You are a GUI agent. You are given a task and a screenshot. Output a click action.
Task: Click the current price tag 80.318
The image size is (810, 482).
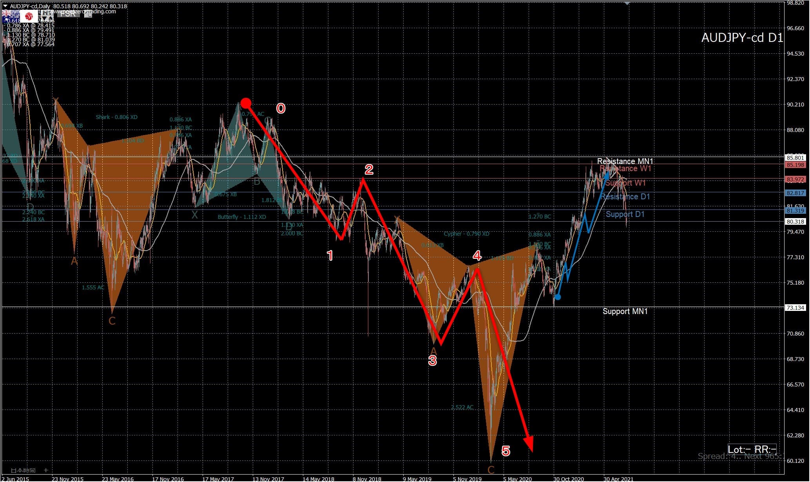point(795,222)
